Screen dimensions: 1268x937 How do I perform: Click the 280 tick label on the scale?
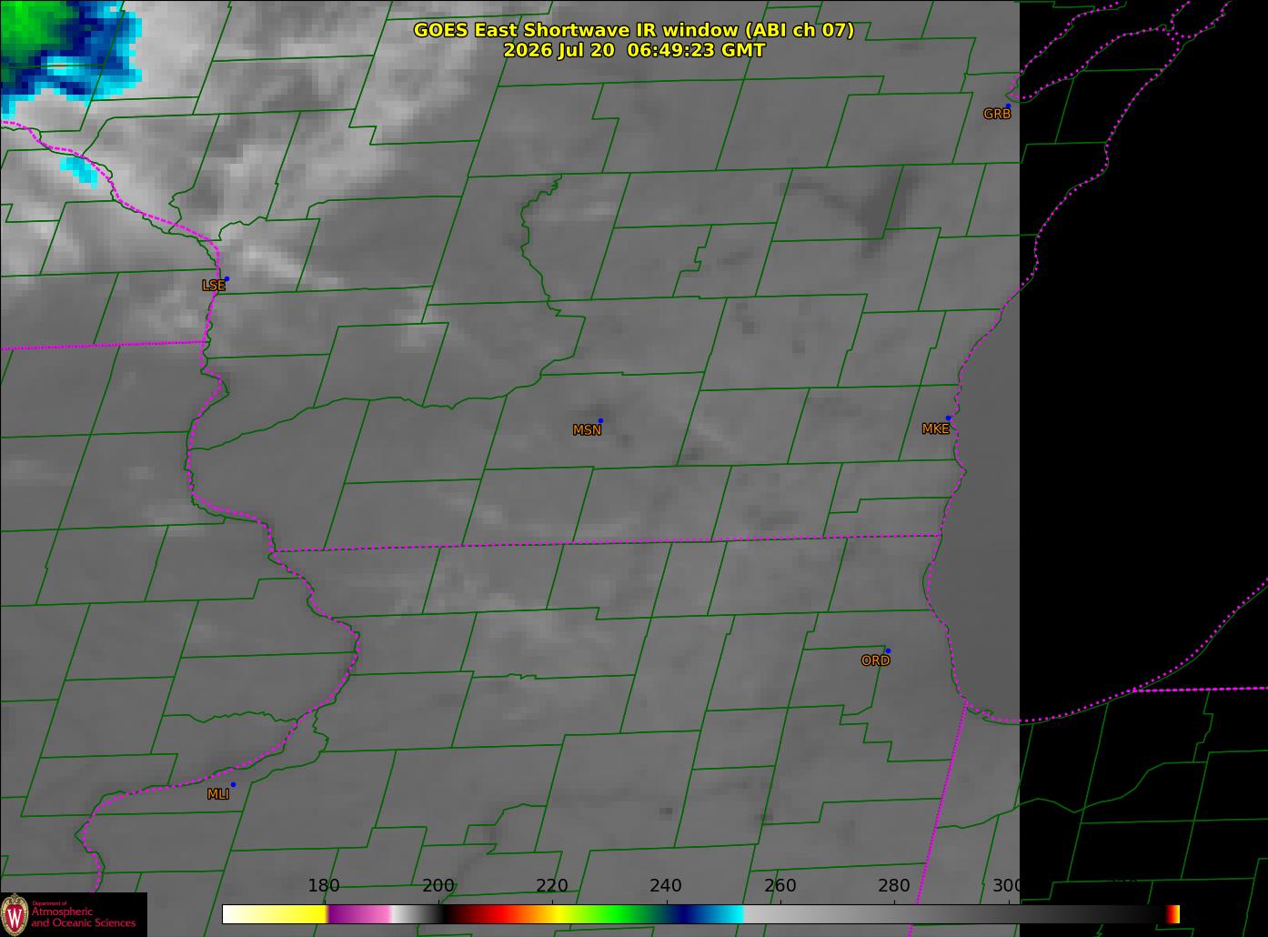point(893,885)
